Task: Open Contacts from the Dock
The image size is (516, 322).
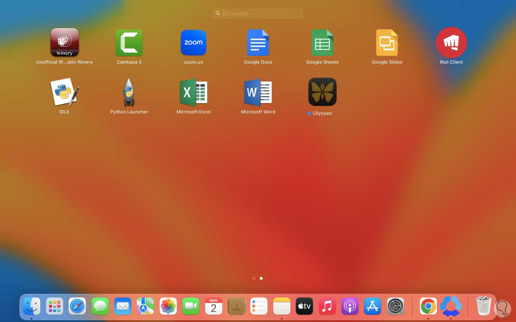Action: coord(236,306)
